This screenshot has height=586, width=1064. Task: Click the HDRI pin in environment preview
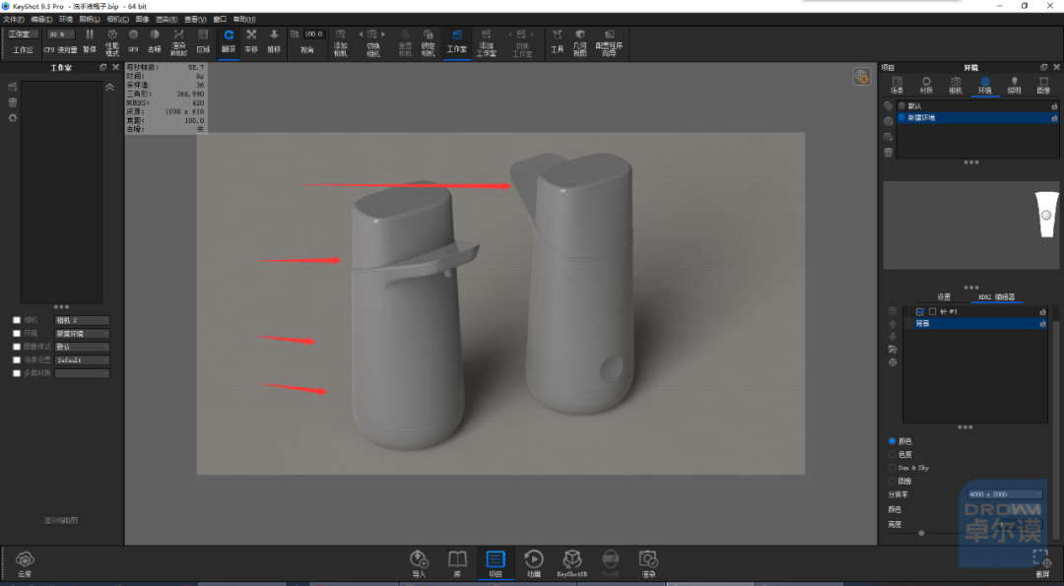click(x=1045, y=215)
